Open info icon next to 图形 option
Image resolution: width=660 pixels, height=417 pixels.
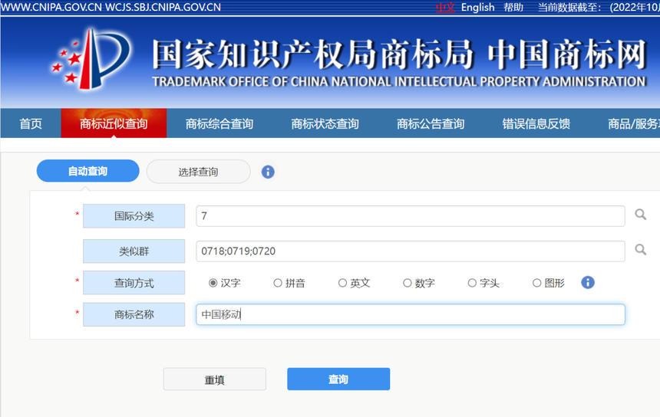(588, 283)
